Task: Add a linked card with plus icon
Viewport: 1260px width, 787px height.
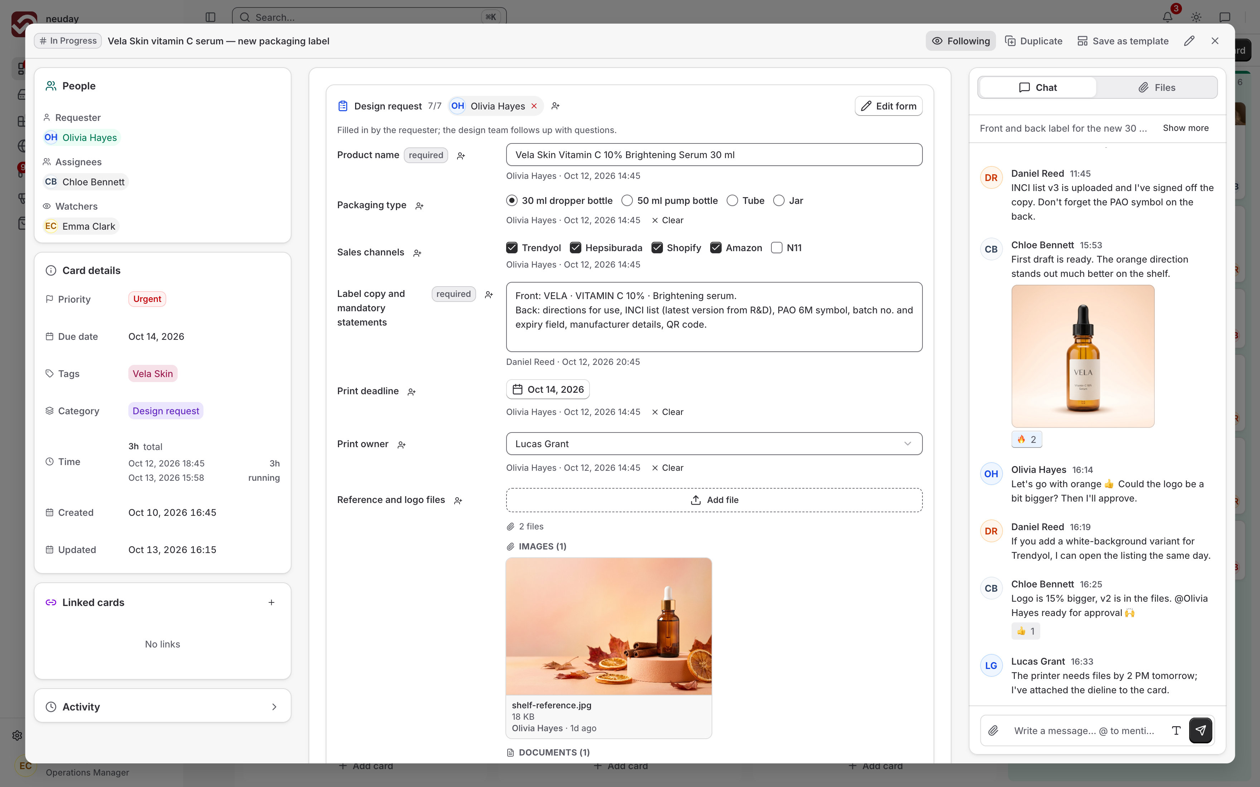Action: point(271,602)
